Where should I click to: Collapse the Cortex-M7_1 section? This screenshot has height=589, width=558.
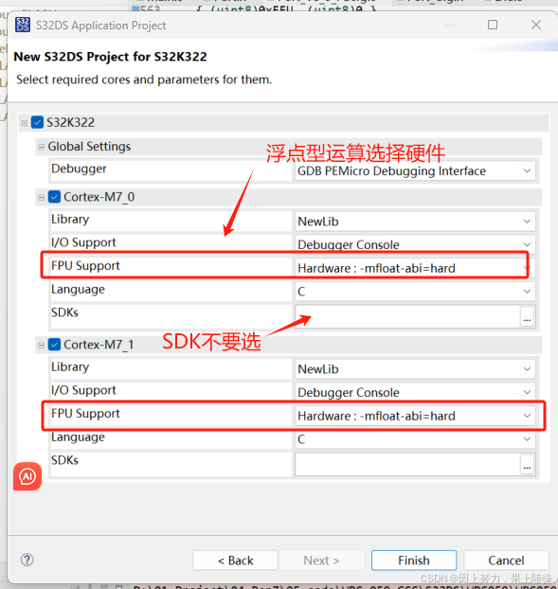(42, 345)
